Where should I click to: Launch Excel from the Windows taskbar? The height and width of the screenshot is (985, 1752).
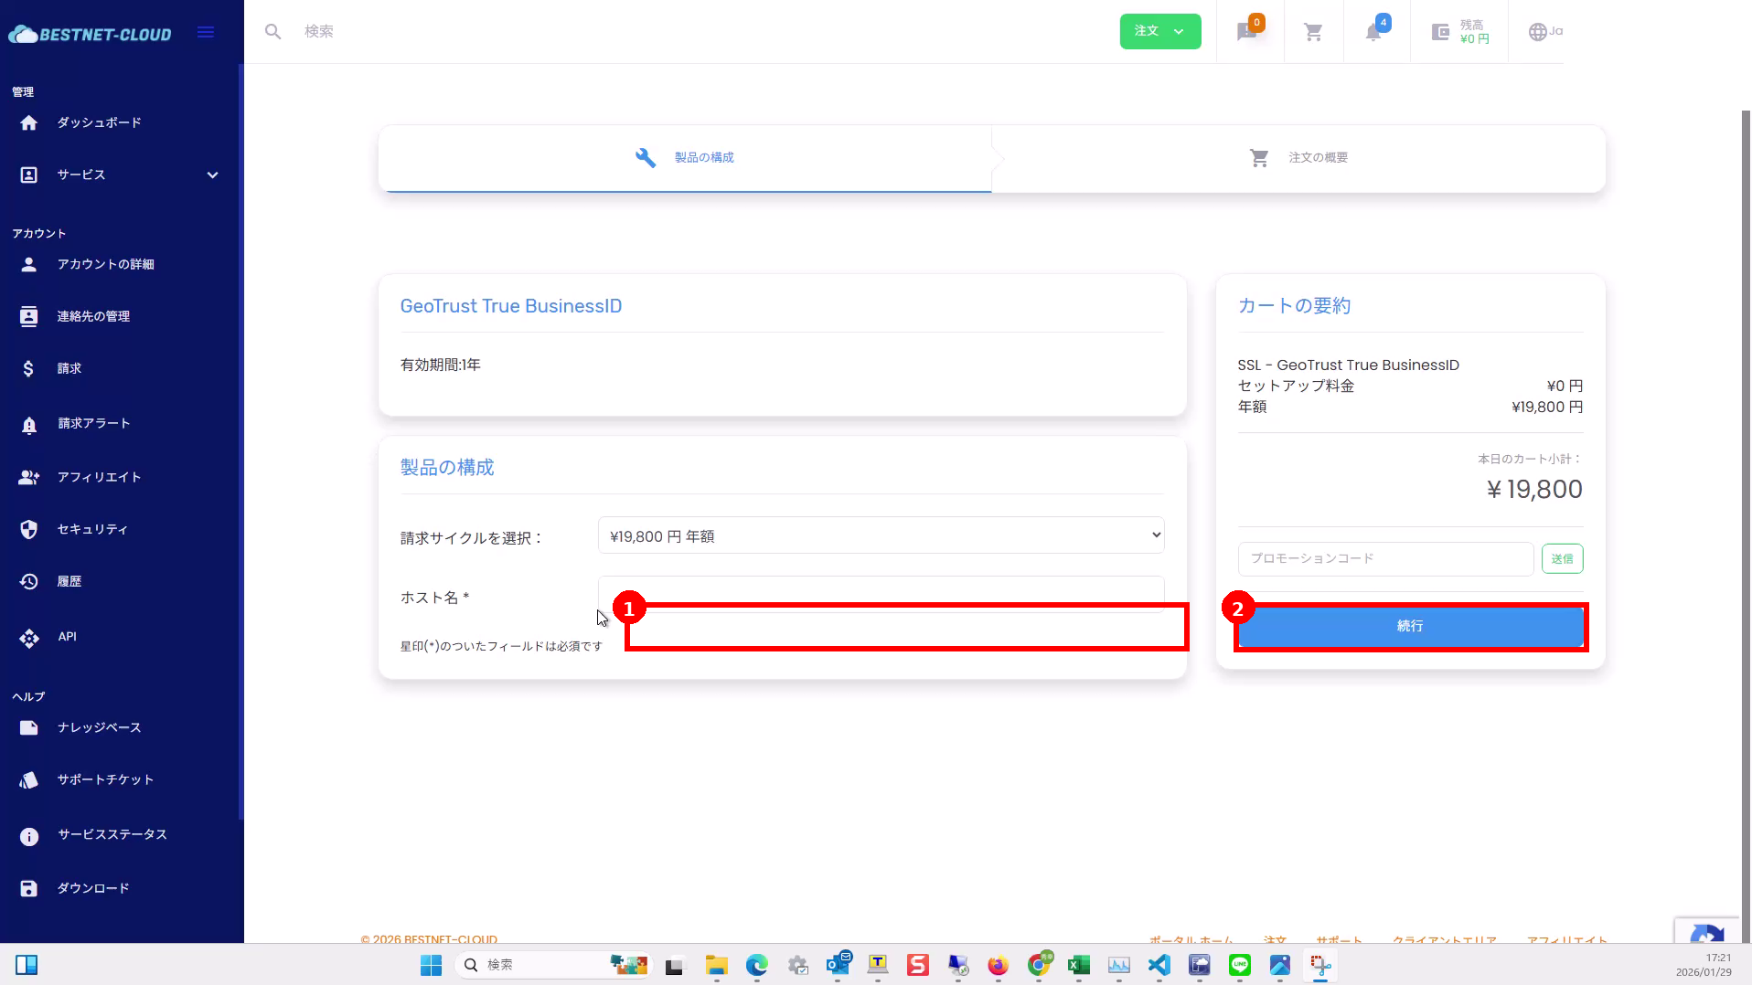[1079, 965]
